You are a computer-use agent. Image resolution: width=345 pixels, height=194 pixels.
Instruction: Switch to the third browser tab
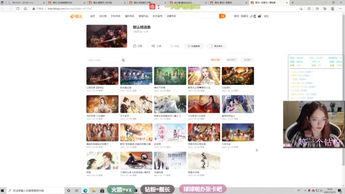pyautogui.click(x=107, y=3)
